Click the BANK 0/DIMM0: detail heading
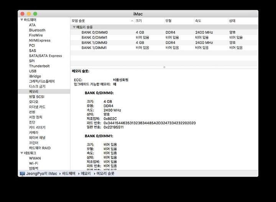The width and height of the screenshot is (276, 202). (x=99, y=93)
